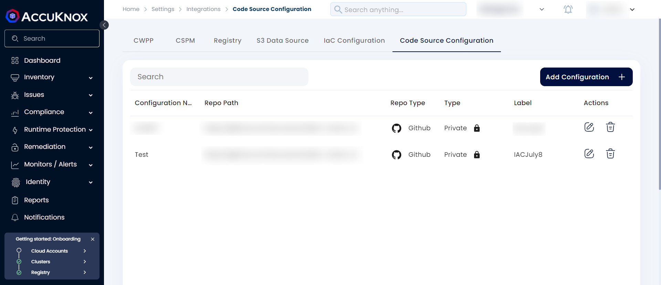This screenshot has width=661, height=285.
Task: Click the page vertical scrollbar
Action: pos(660,103)
